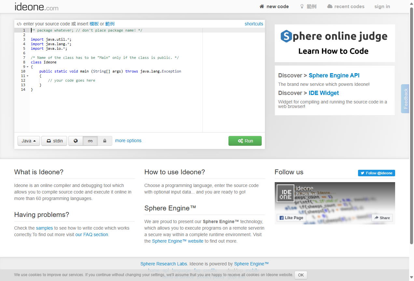The image size is (414, 281).
Task: Go to recent codes
Action: click(346, 7)
